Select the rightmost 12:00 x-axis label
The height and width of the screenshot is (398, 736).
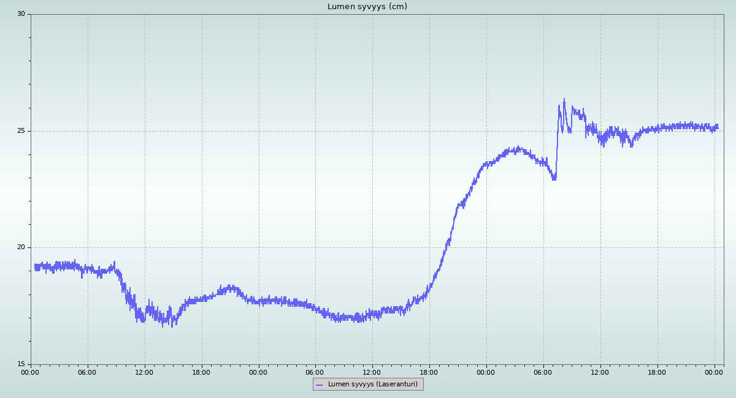600,372
